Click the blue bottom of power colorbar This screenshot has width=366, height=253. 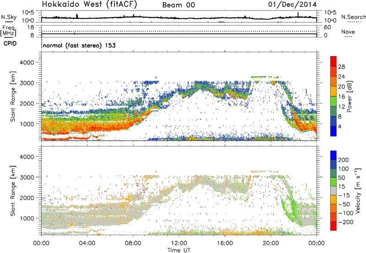click(334, 131)
